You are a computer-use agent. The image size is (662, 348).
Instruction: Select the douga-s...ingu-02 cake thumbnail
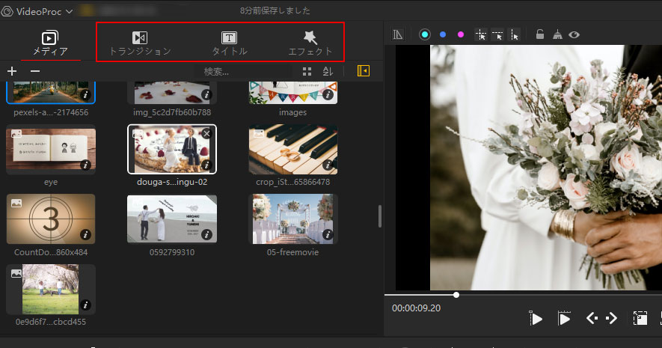pyautogui.click(x=172, y=149)
